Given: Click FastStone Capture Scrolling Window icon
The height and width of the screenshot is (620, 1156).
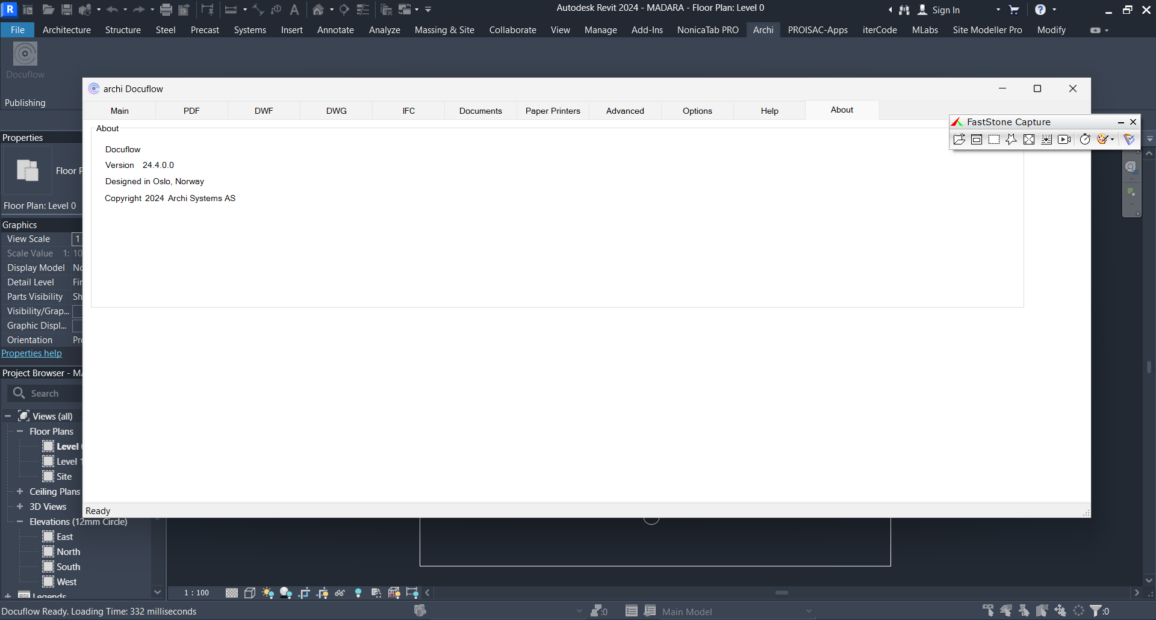Looking at the screenshot, I should [1046, 140].
